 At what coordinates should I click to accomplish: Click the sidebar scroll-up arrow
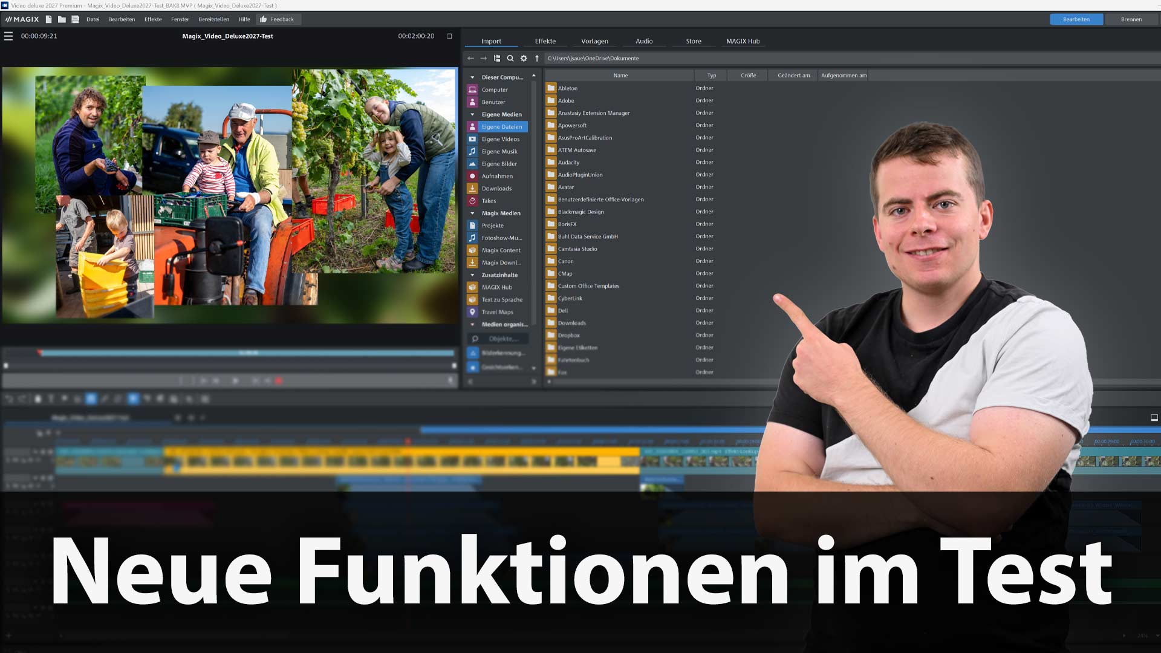coord(533,76)
